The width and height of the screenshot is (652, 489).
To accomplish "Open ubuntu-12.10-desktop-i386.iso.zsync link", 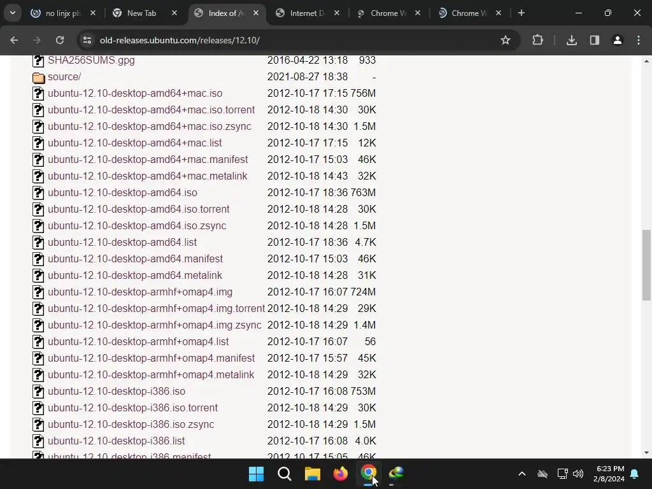I will pyautogui.click(x=131, y=424).
